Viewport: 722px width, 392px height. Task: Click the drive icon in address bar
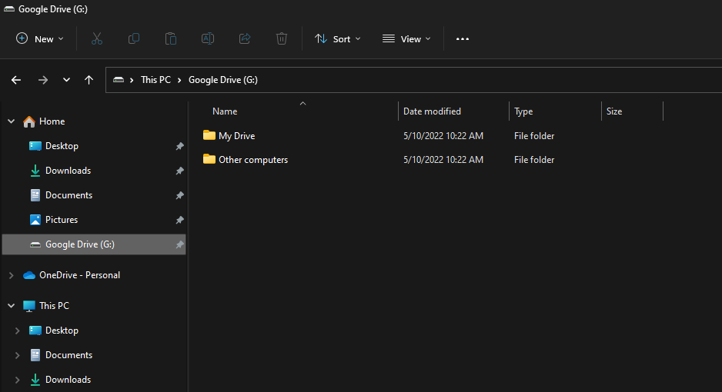119,79
